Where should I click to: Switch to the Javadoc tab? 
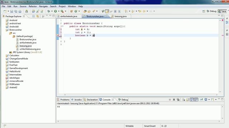pyautogui.click(x=77, y=100)
